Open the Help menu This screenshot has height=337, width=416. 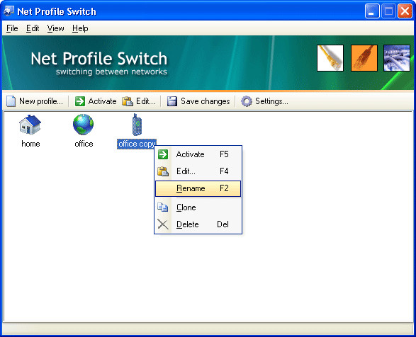pyautogui.click(x=80, y=28)
